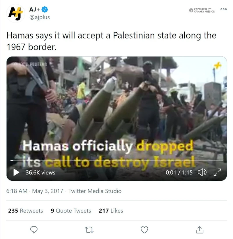
Task: Open the @ajplus handle link
Action: [x=40, y=17]
